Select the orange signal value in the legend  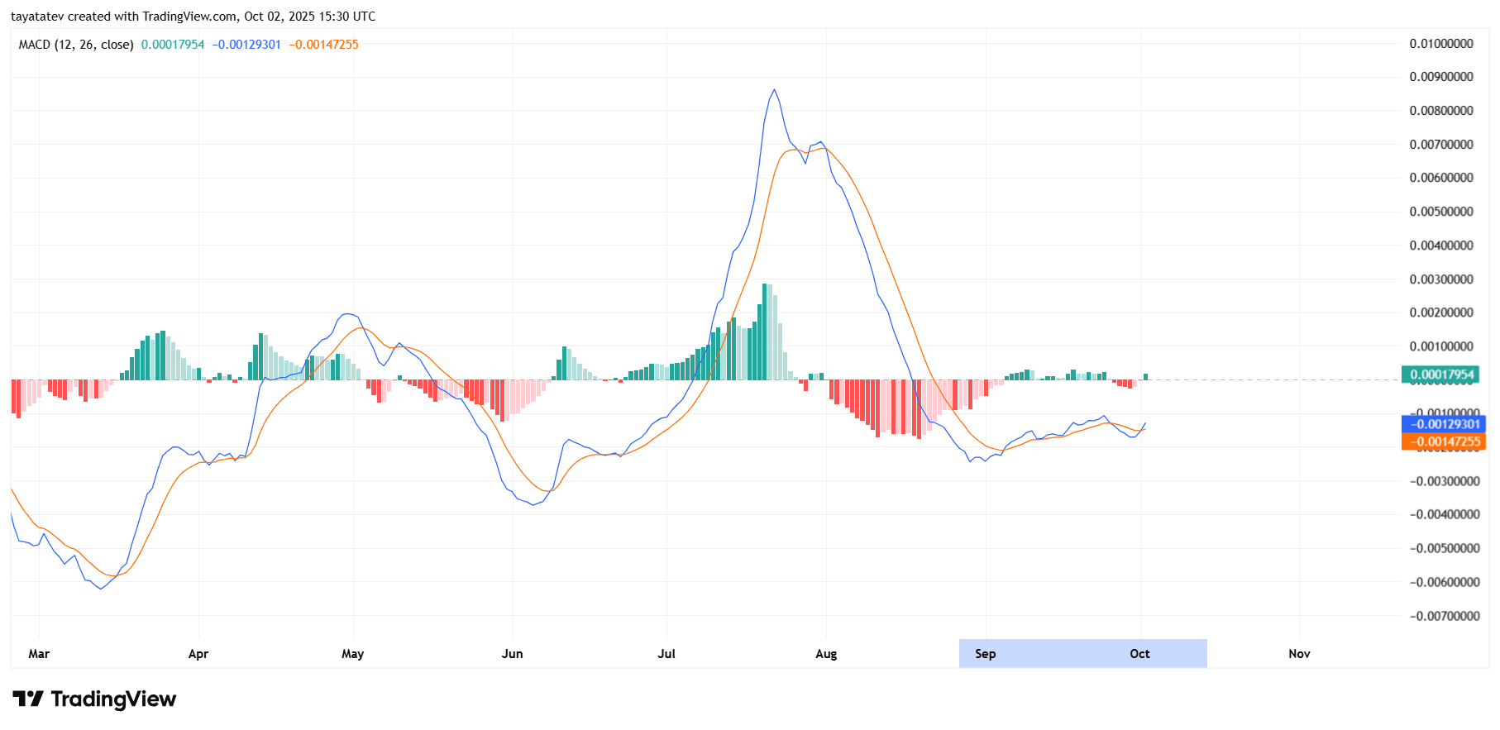323,45
